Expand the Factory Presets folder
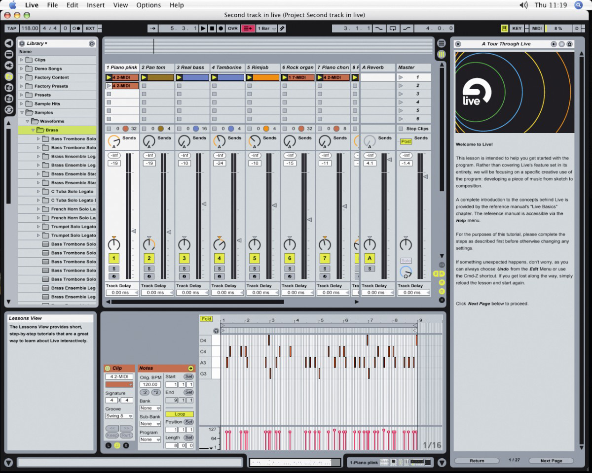The width and height of the screenshot is (592, 473). click(22, 86)
